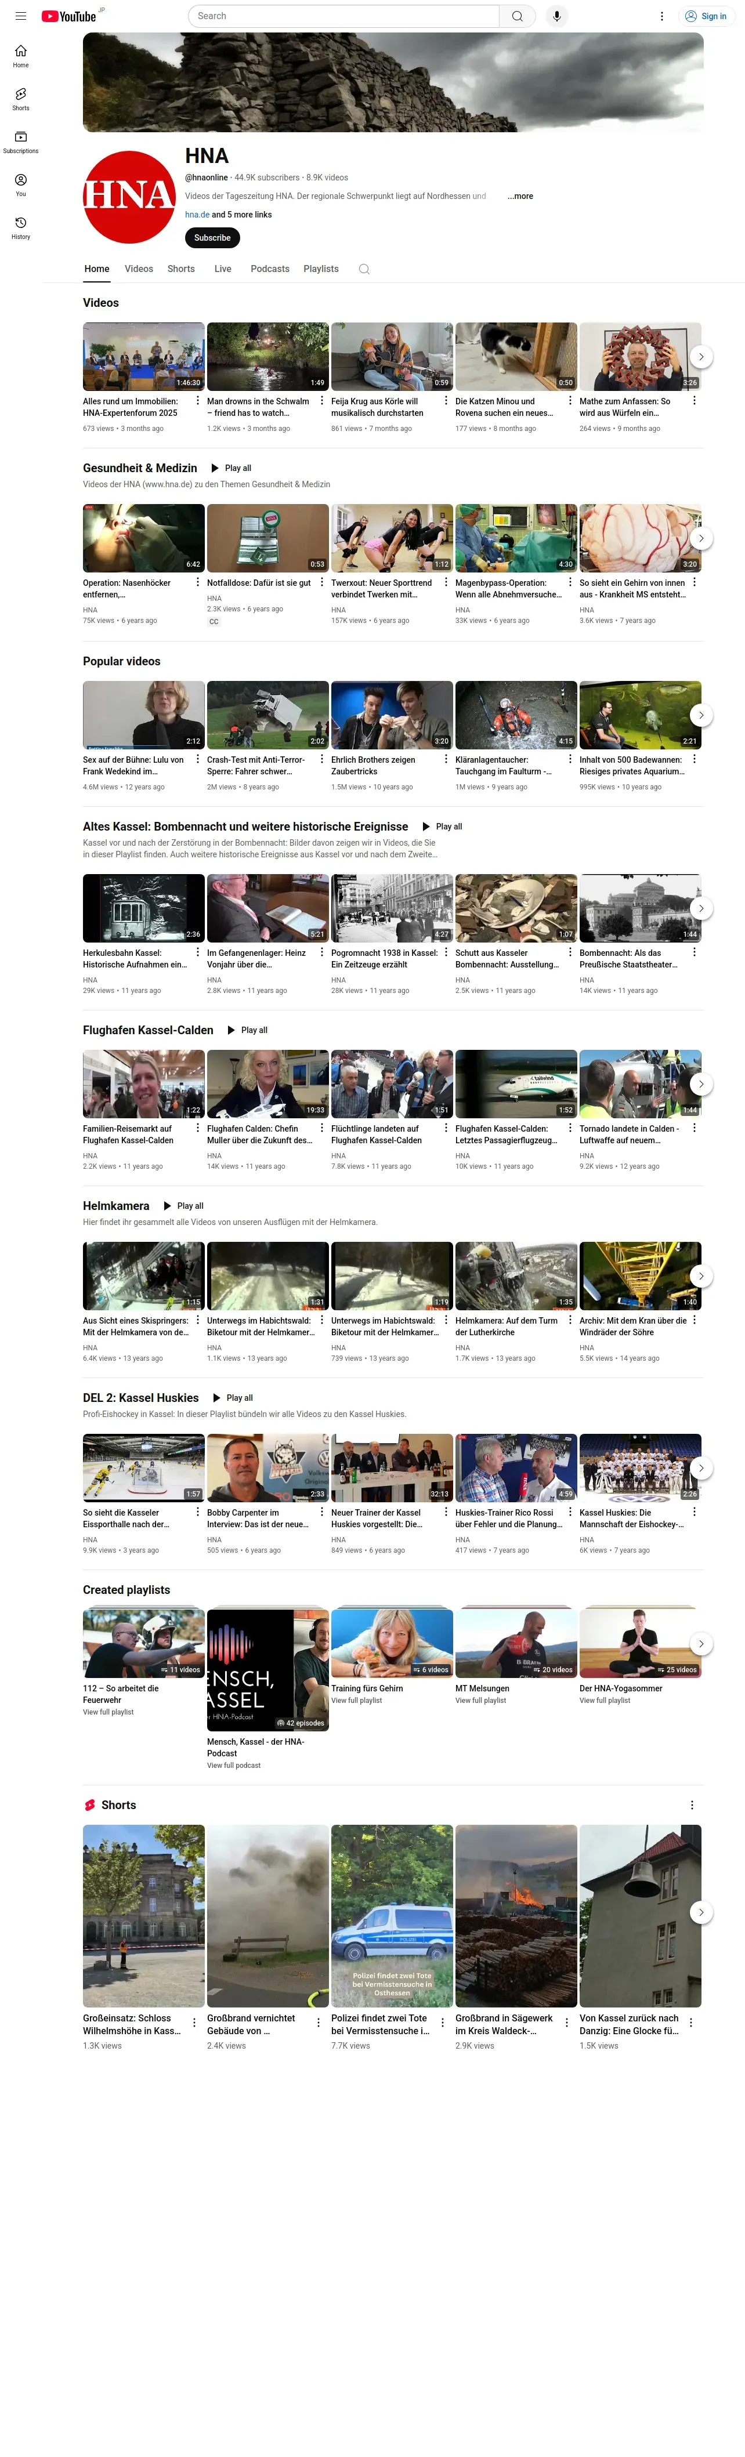The width and height of the screenshot is (745, 2457).
Task: Open 112 – So arbeitet die Feuerwehr playlist
Action: tap(144, 1643)
